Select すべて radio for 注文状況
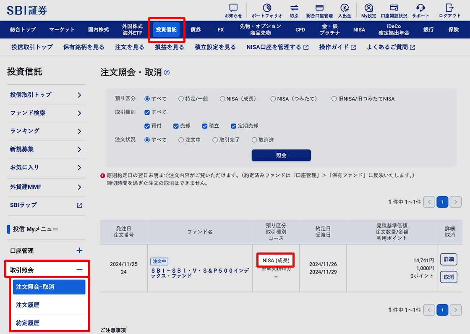This screenshot has height=334, width=470. (147, 140)
